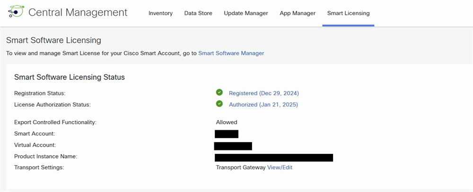Click the Transport Settings label
The image size is (473, 192).
point(39,167)
